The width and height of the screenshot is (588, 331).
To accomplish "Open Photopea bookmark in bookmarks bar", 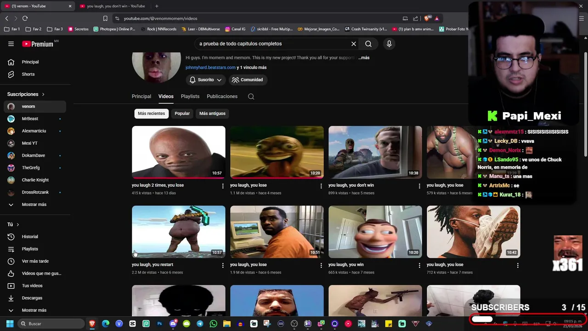I will (x=114, y=29).
